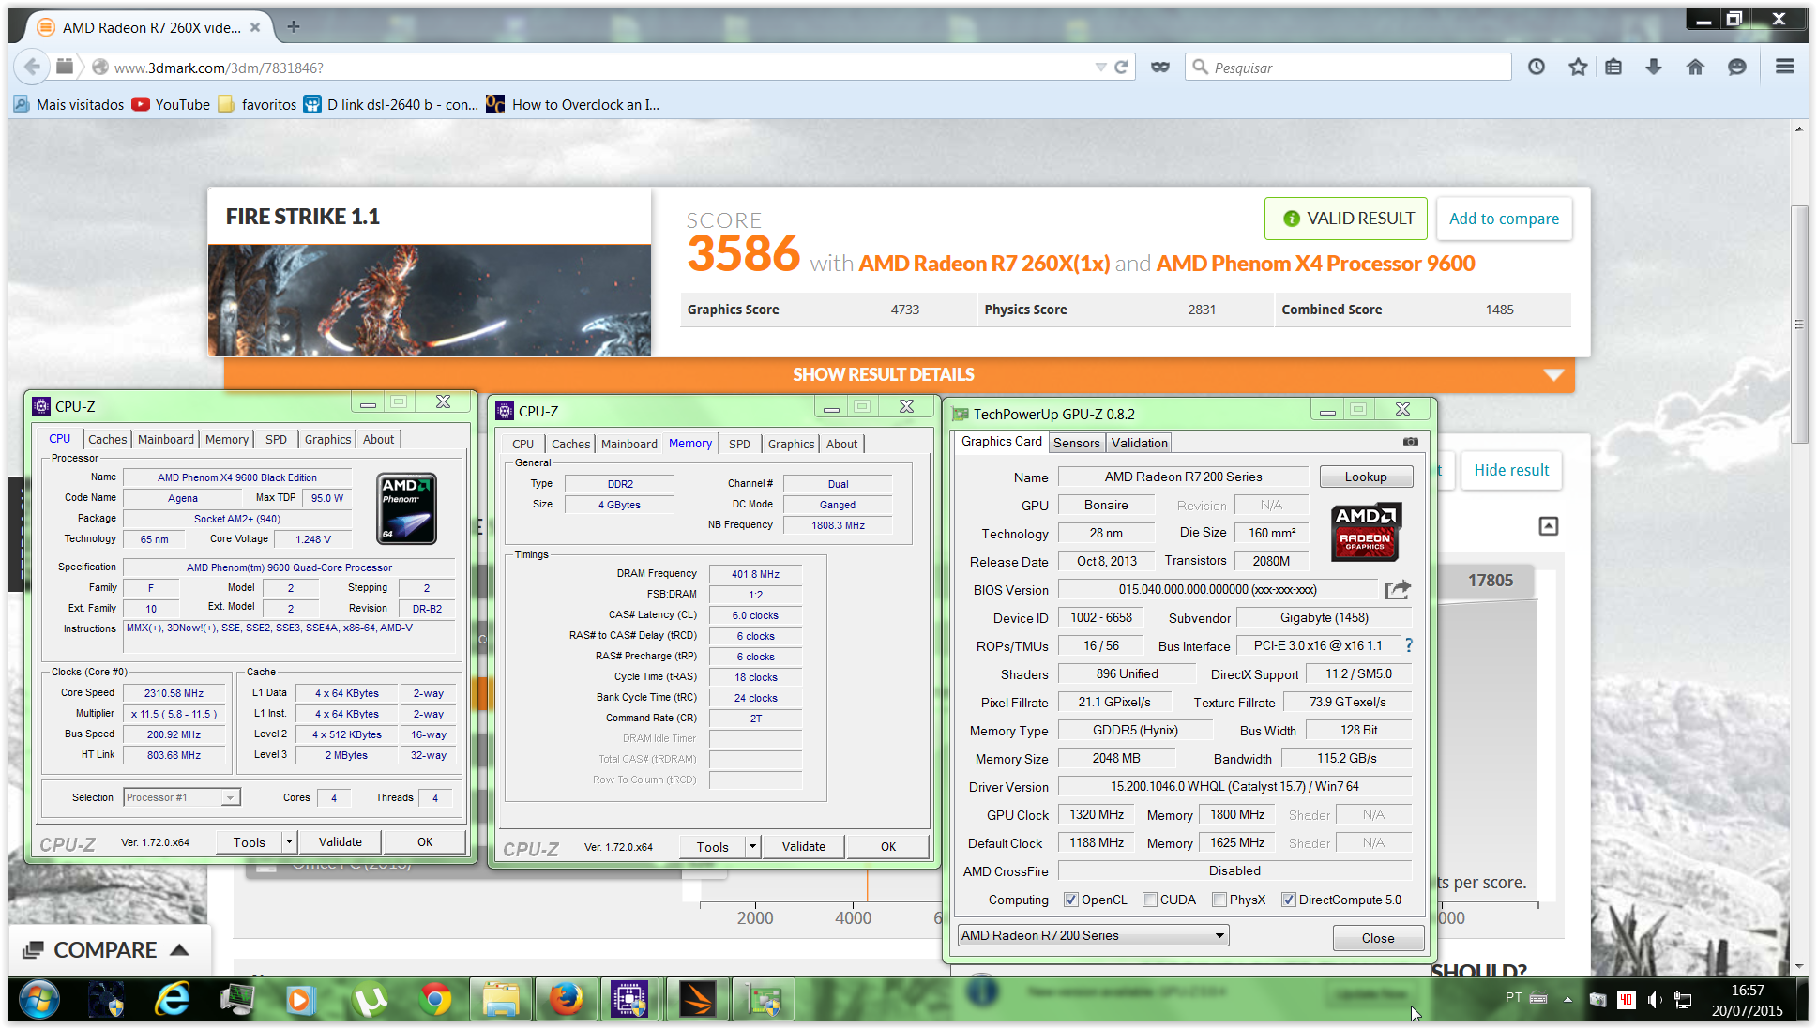Click Lookup button in GPU-Z
Image resolution: width=1817 pixels, height=1029 pixels.
pos(1365,477)
